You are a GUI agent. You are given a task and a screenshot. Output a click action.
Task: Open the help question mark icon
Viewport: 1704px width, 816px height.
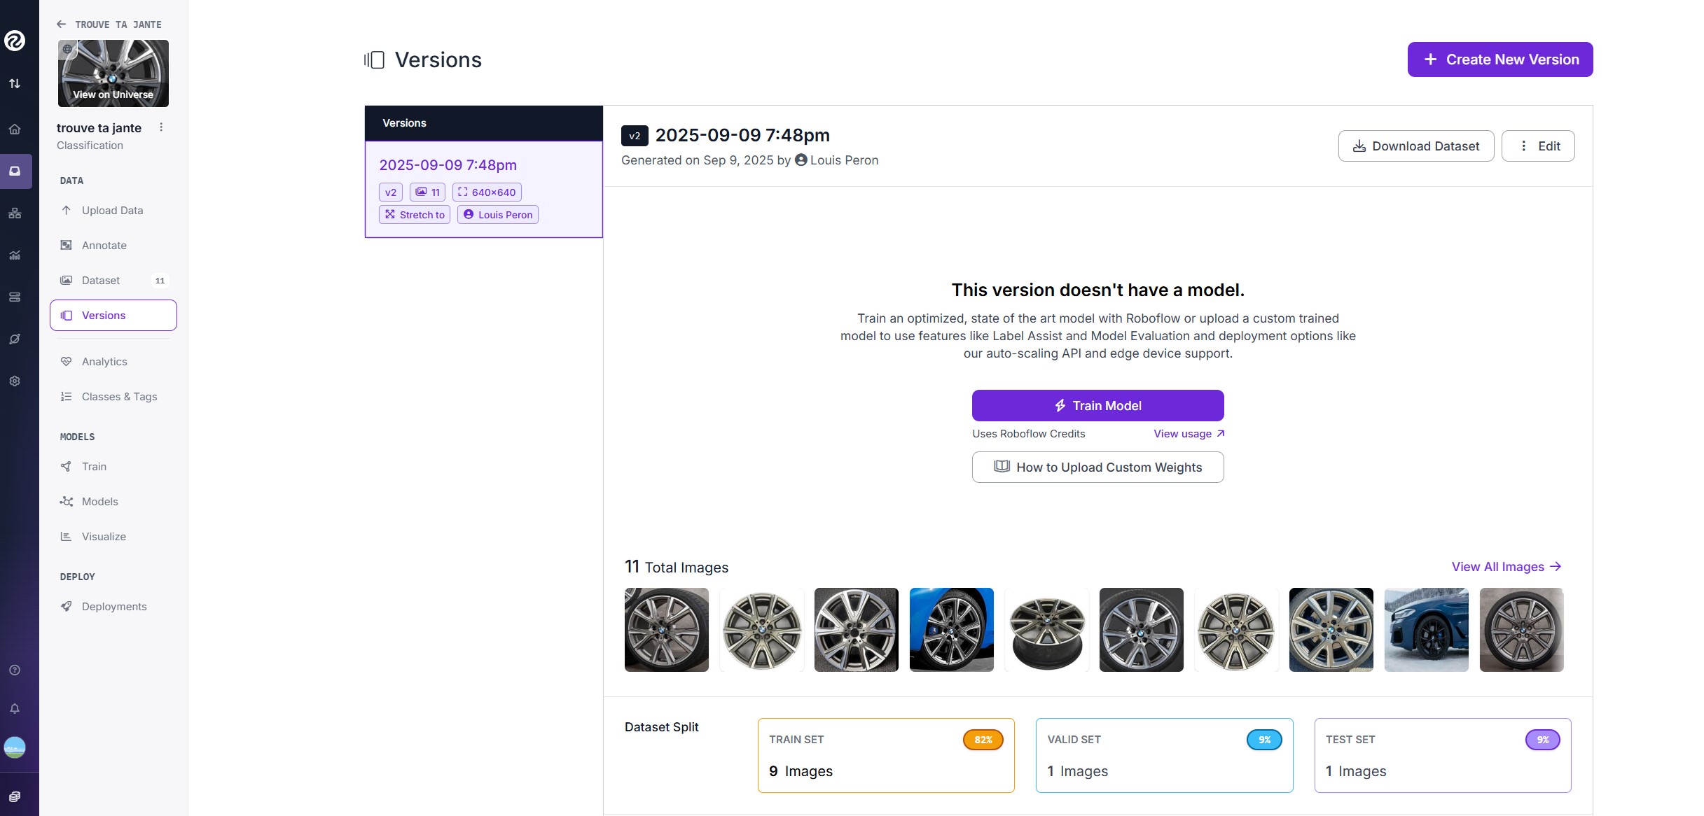click(x=15, y=670)
